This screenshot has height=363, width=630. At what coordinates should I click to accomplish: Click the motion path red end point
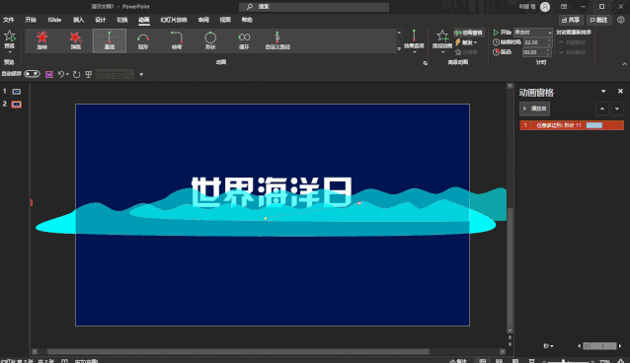click(x=359, y=203)
